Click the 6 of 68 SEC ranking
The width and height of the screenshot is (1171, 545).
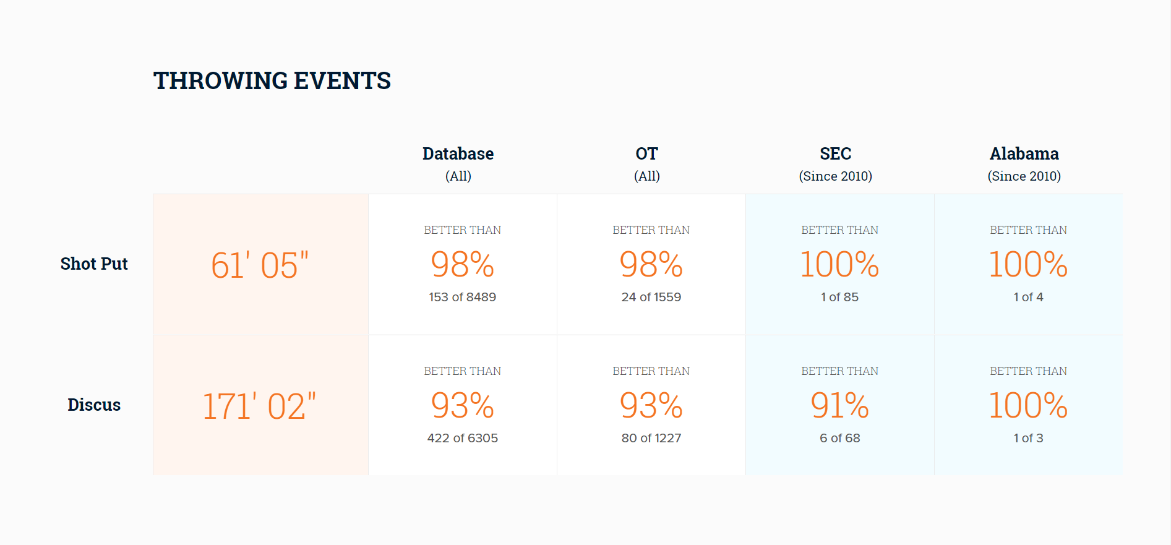point(840,439)
